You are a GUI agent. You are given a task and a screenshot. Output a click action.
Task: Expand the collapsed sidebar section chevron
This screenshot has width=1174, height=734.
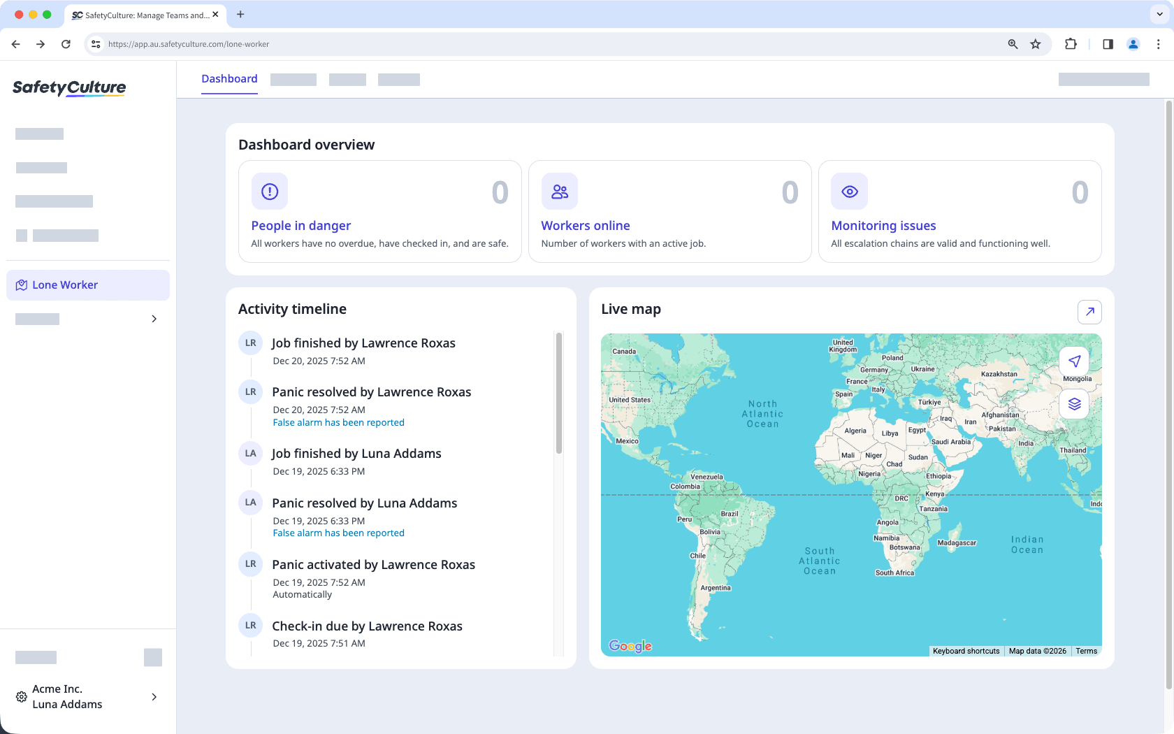click(154, 319)
